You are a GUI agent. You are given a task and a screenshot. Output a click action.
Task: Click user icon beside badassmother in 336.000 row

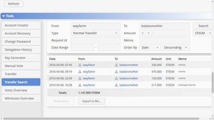[116, 65]
